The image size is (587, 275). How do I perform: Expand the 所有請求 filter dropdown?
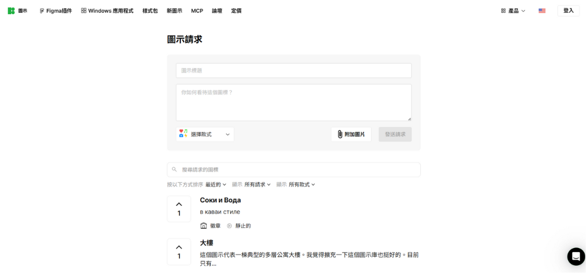pos(258,185)
